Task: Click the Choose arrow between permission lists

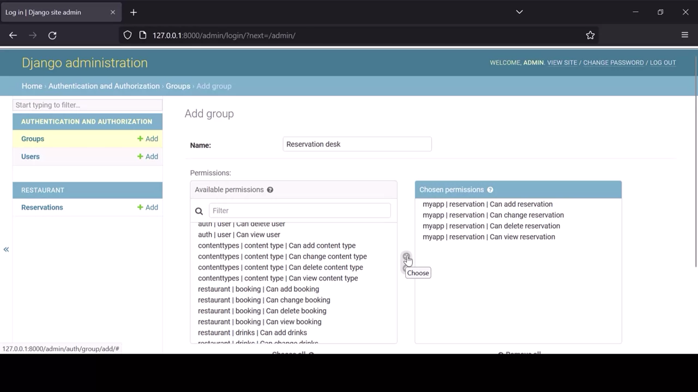Action: [x=406, y=256]
